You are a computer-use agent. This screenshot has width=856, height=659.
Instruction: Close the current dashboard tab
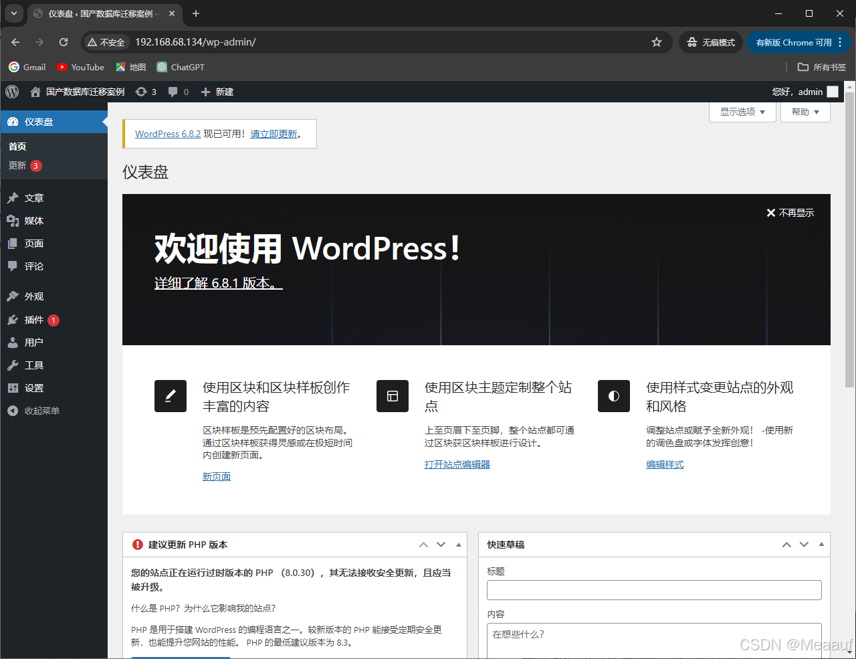172,13
